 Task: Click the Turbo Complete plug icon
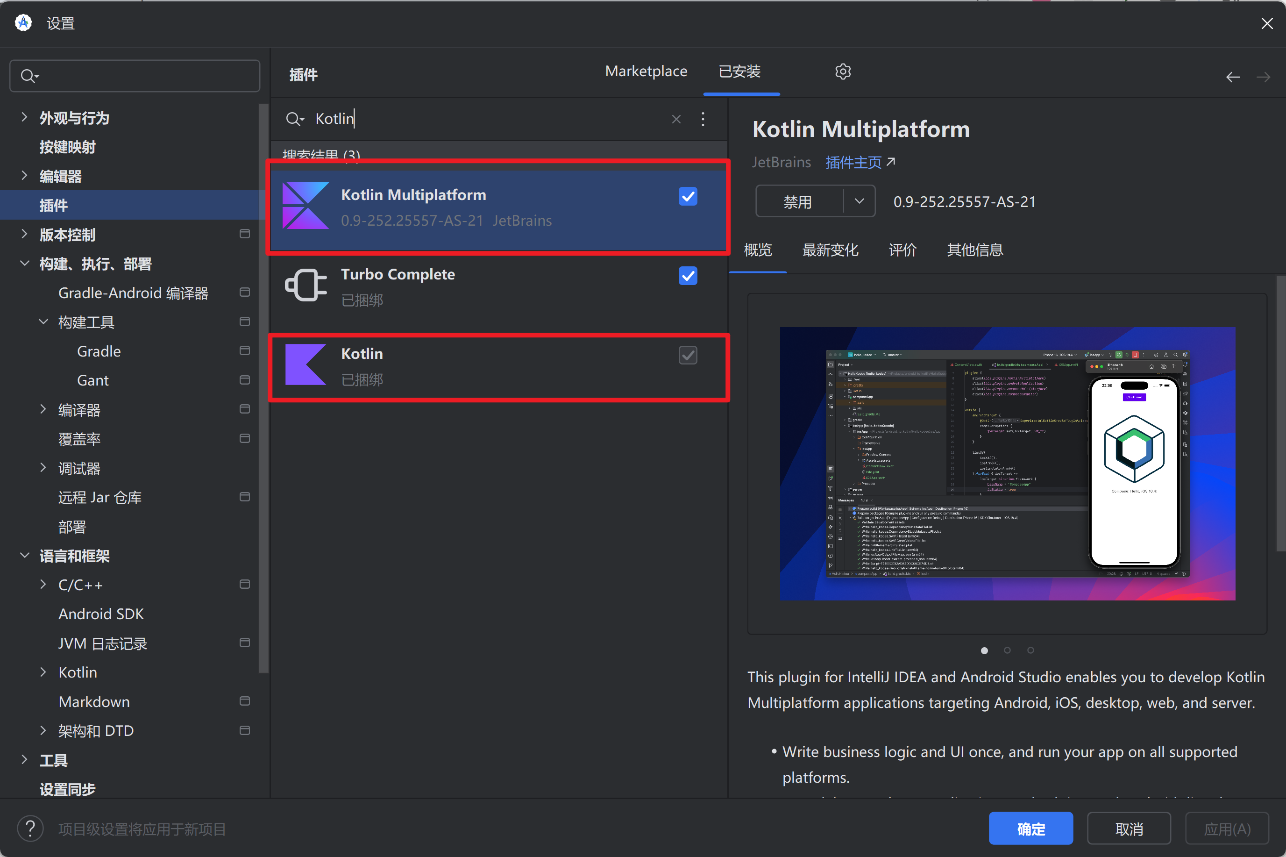coord(306,285)
